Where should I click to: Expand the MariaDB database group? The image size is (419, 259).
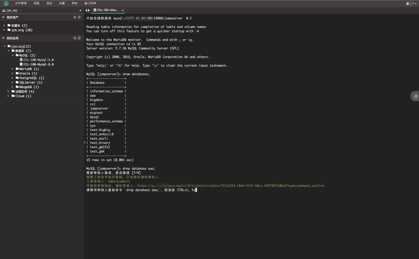coord(12,69)
